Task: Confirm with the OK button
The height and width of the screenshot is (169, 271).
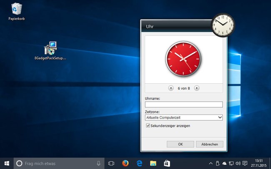Action: [x=181, y=144]
